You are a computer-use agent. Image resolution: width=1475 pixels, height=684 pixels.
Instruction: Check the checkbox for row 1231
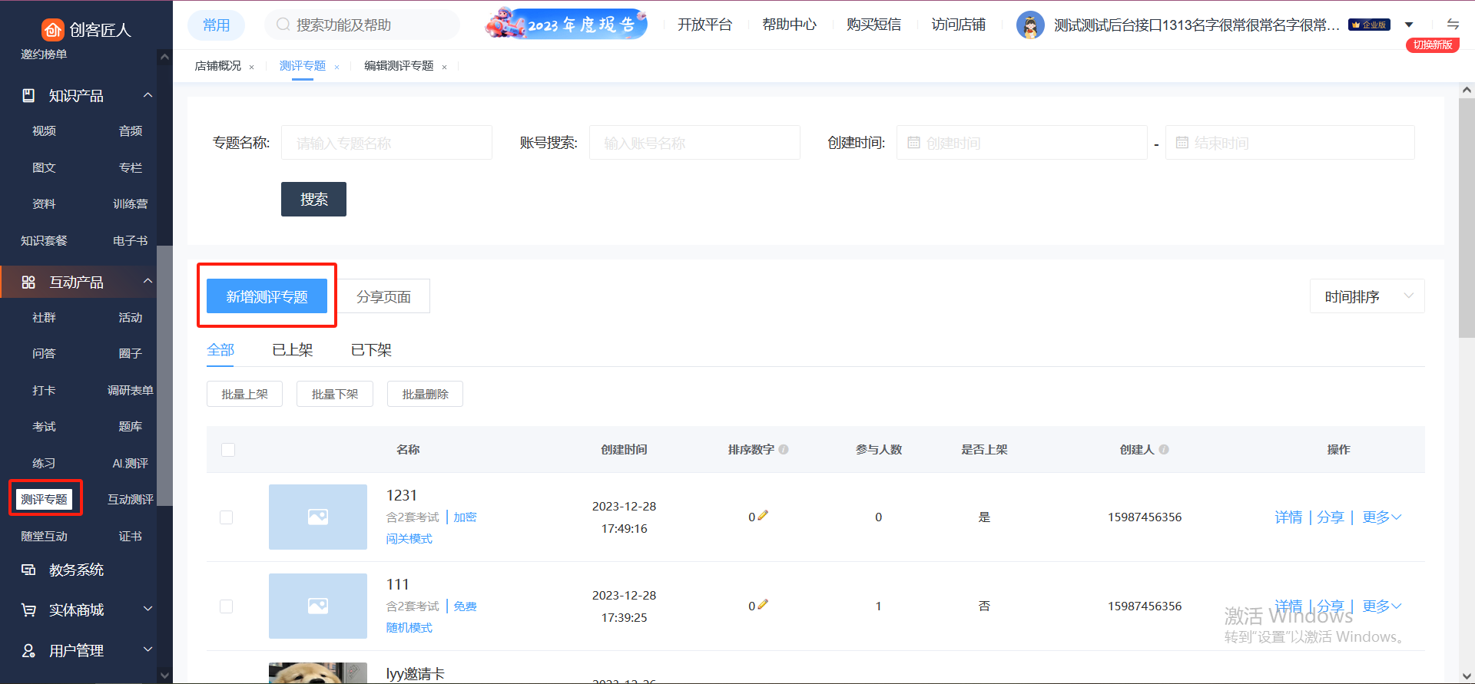227,517
